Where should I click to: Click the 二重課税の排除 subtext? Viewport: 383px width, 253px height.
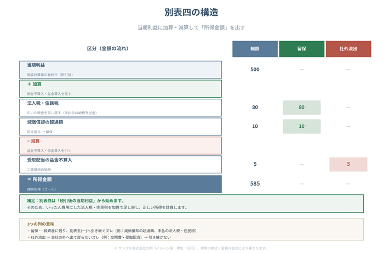pos(39,170)
